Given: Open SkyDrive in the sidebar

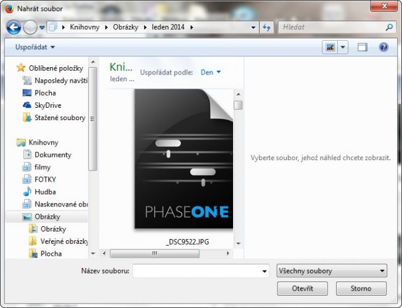Looking at the screenshot, I should (x=48, y=105).
